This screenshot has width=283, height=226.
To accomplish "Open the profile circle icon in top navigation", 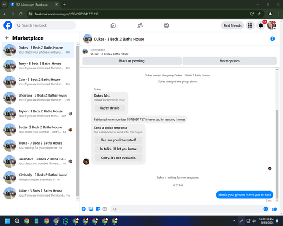I will (166, 25).
